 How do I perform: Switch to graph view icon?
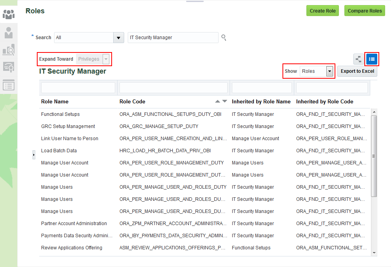click(x=358, y=59)
